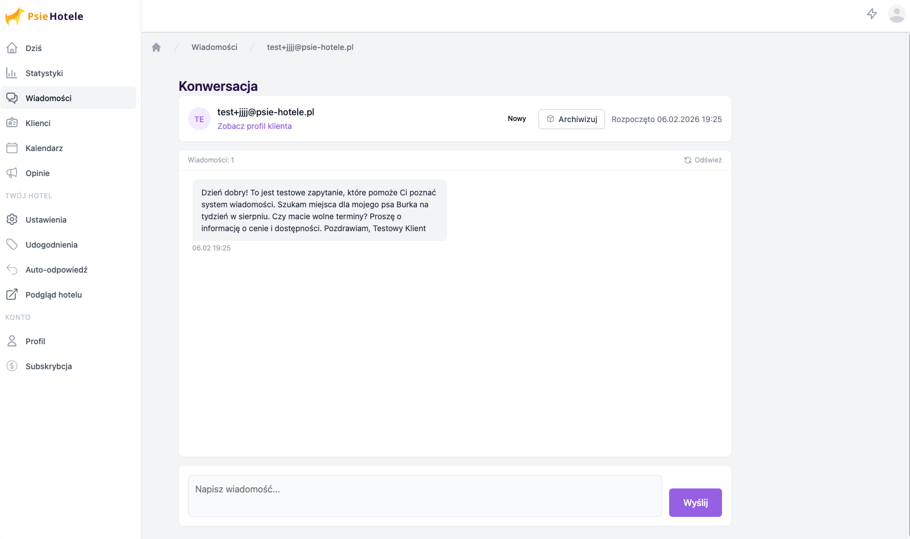
Task: Go to Subskrybcja page
Action: pyautogui.click(x=48, y=366)
